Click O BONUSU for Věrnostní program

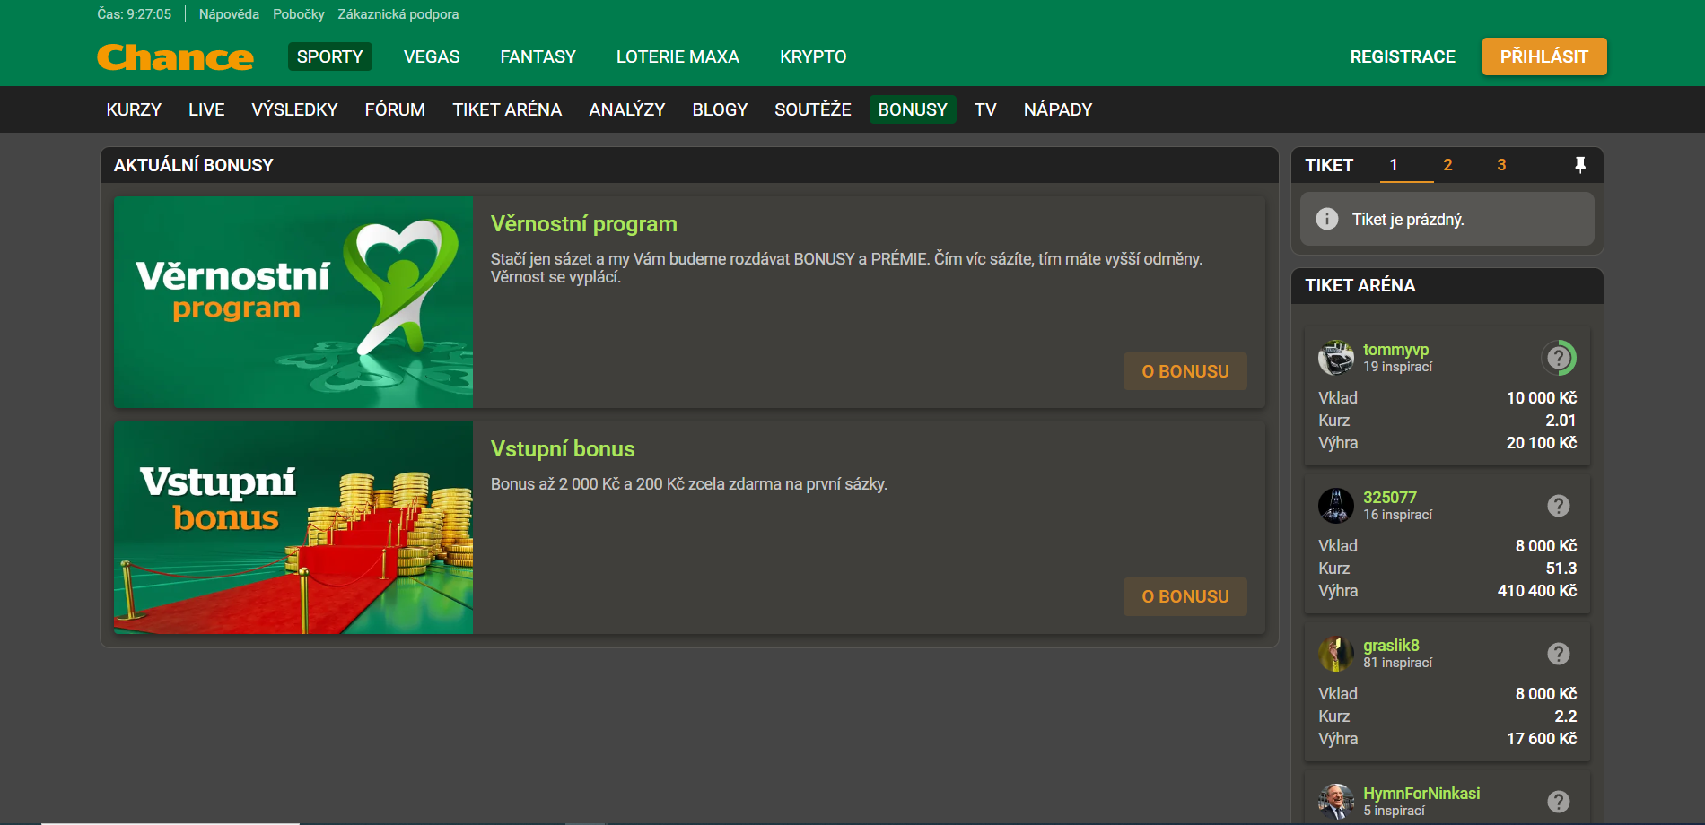click(x=1185, y=371)
